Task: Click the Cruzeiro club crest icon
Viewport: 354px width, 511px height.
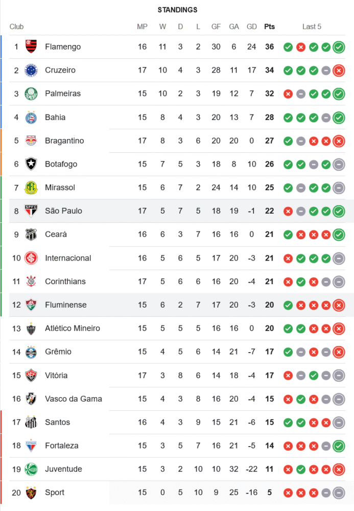Action: pos(31,71)
